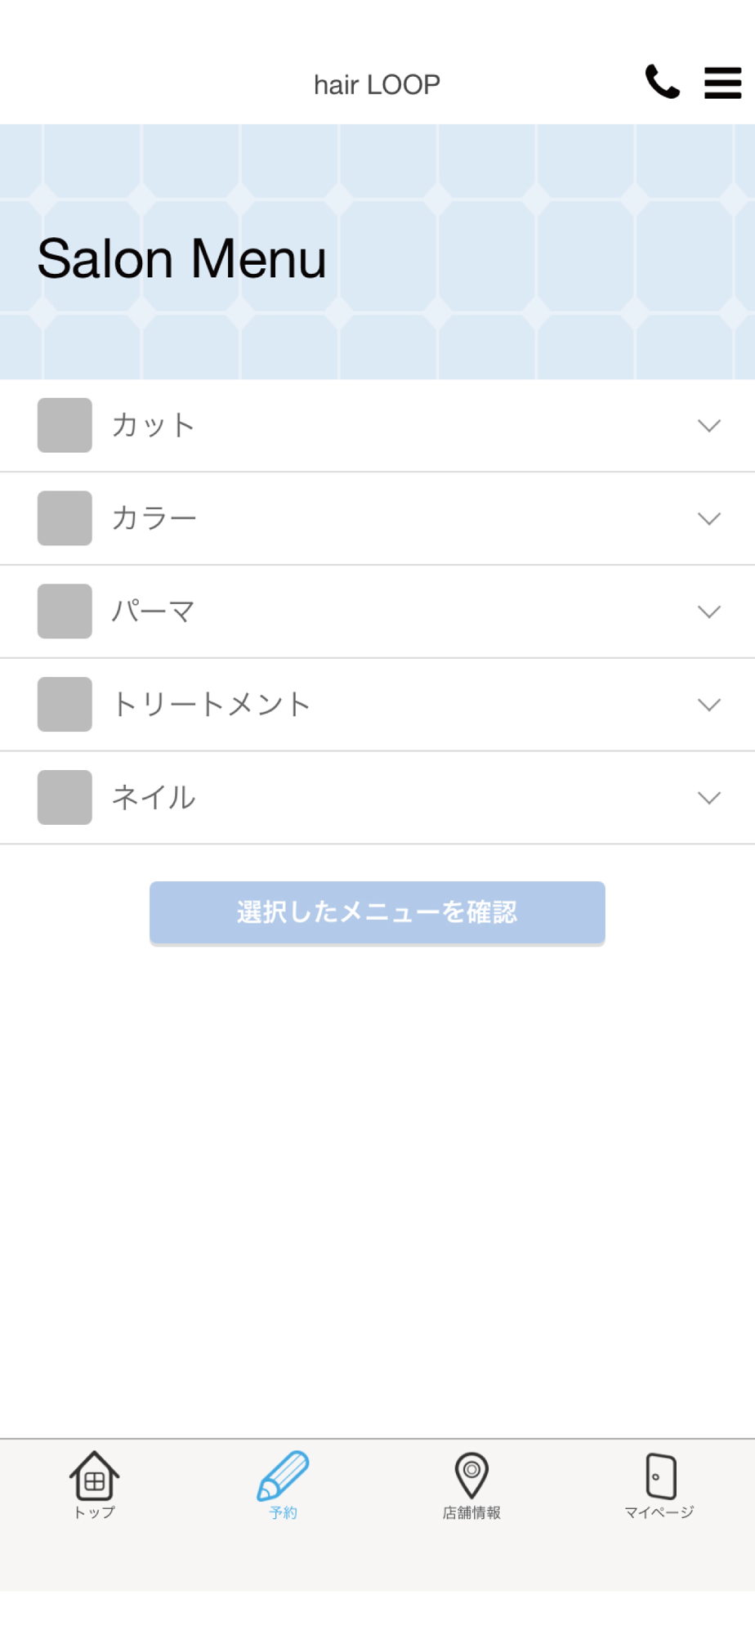Viewport: 755px width, 1635px height.
Task: Check the ネイル checkbox
Action: [65, 798]
